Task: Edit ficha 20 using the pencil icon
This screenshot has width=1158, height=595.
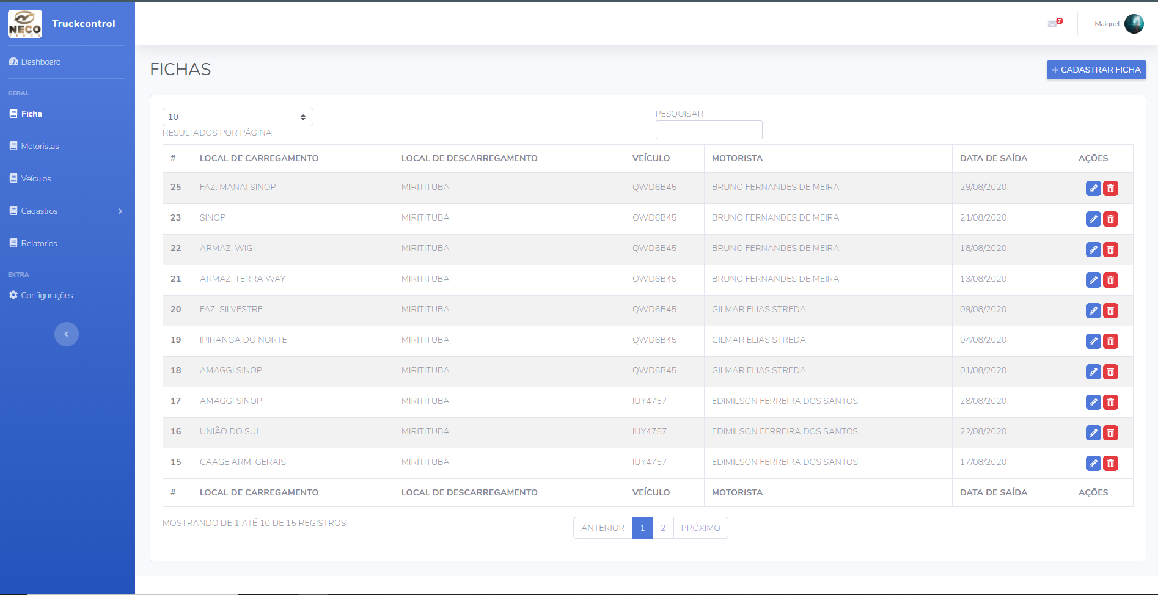Action: pos(1093,311)
